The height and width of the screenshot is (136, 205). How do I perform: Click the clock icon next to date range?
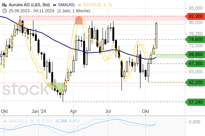[5, 11]
